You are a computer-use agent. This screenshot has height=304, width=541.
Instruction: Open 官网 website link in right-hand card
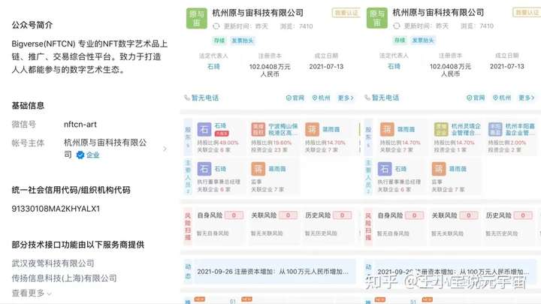476,98
